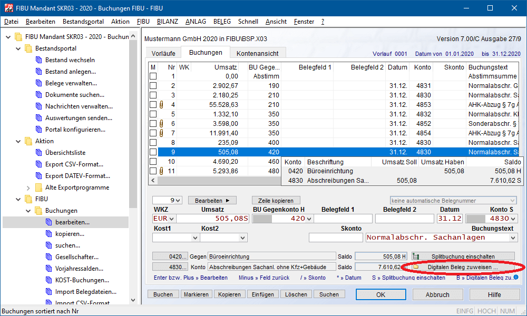
Task: Click the folder icon next to Bestandsportal
Action: pos(28,48)
